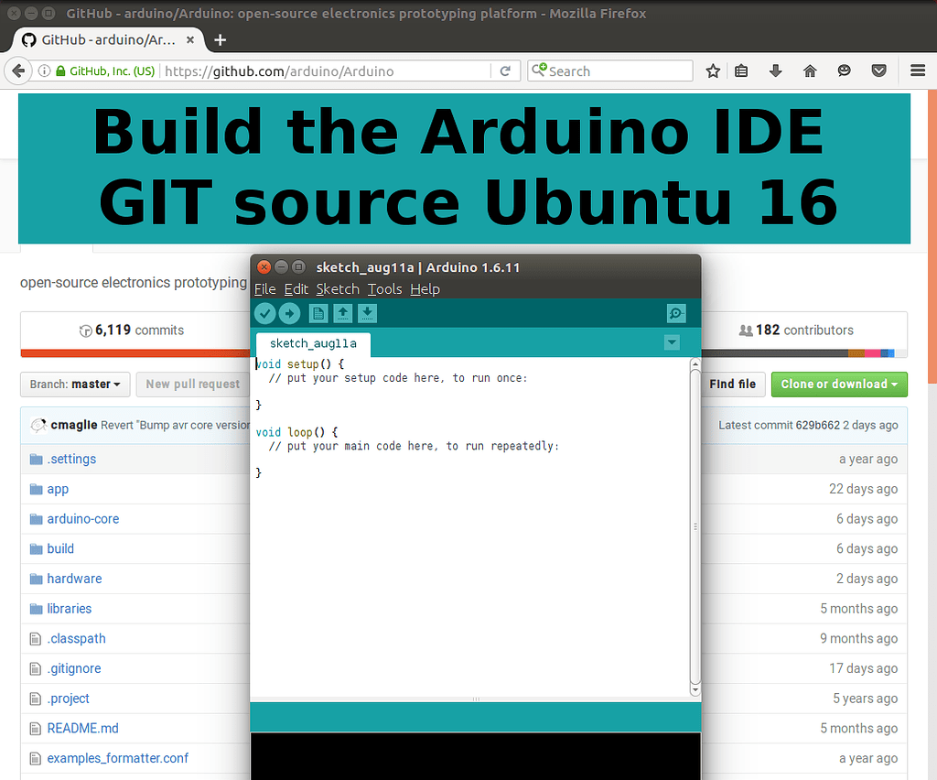This screenshot has width=937, height=780.
Task: Expand the Clone or download dropdown
Action: [839, 385]
